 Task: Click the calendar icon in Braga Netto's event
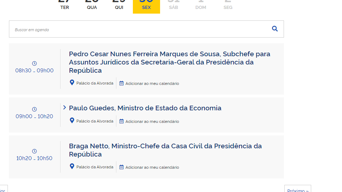121,167
